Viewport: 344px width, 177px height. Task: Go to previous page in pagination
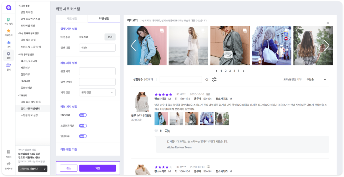click(216, 71)
